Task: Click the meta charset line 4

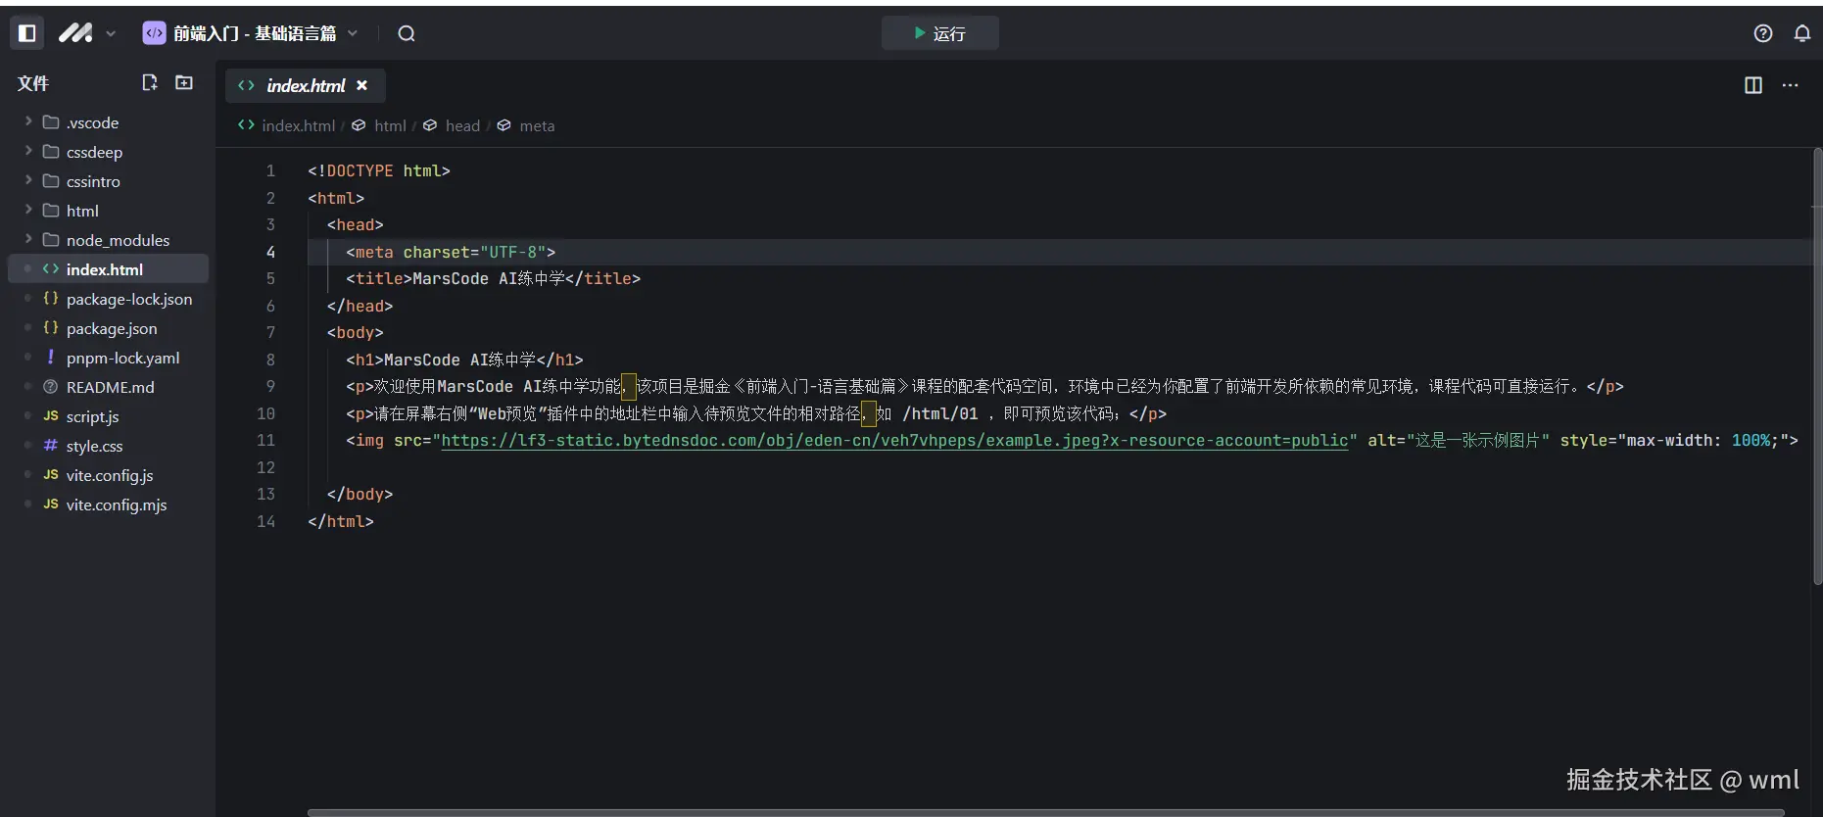Action: tap(451, 252)
